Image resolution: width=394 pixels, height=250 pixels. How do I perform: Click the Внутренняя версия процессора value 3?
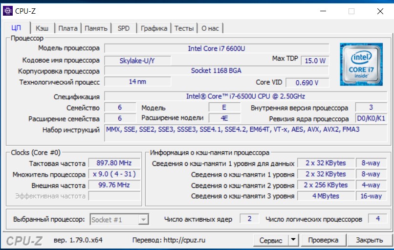tap(371, 108)
